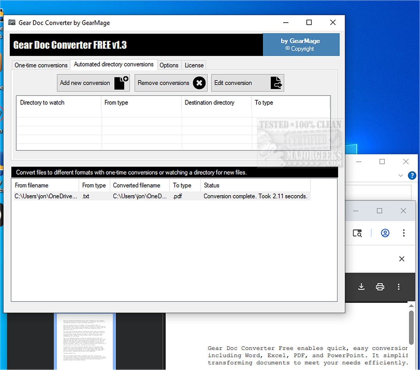Click the search tabs icon in browser
This screenshot has width=420, height=370.
pyautogui.click(x=357, y=233)
